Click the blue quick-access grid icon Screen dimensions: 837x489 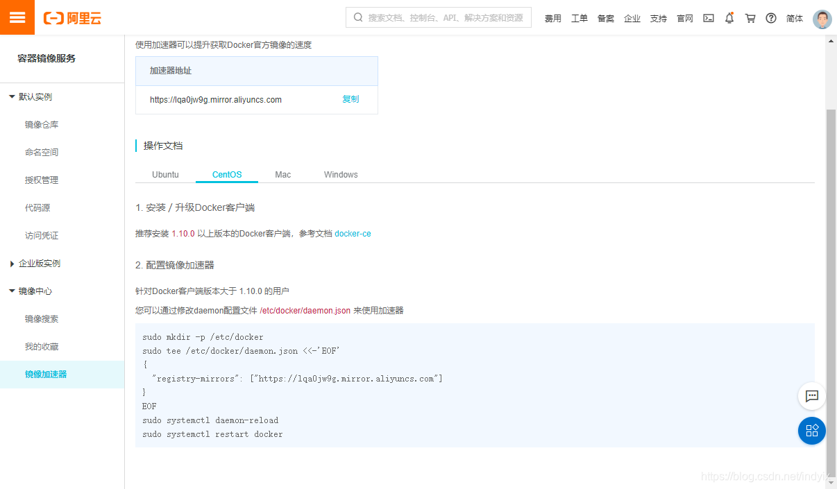click(811, 431)
